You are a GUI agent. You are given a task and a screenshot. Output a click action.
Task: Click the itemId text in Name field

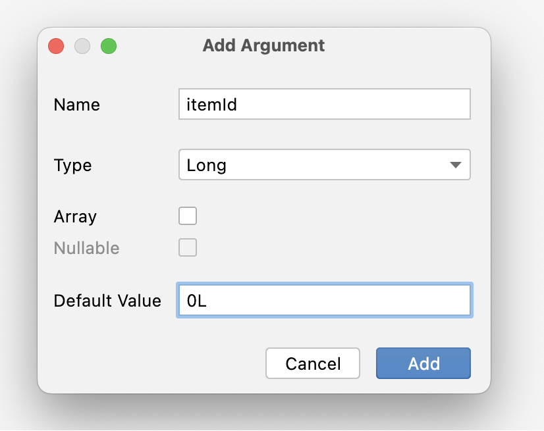(211, 105)
